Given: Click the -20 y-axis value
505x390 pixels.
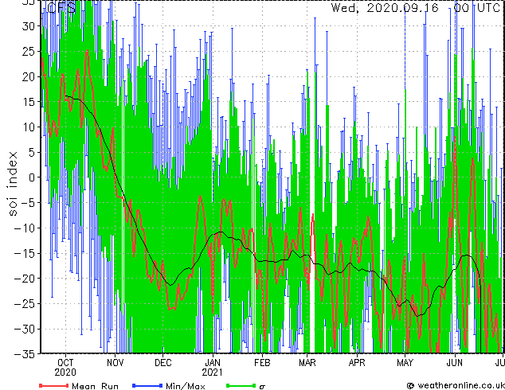Looking at the screenshot, I should click(25, 279).
